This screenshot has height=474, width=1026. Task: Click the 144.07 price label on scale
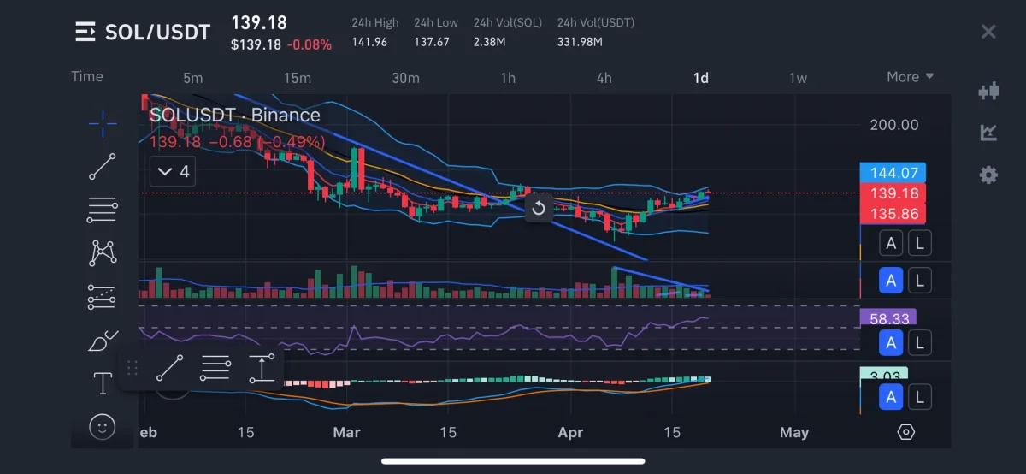(x=893, y=173)
